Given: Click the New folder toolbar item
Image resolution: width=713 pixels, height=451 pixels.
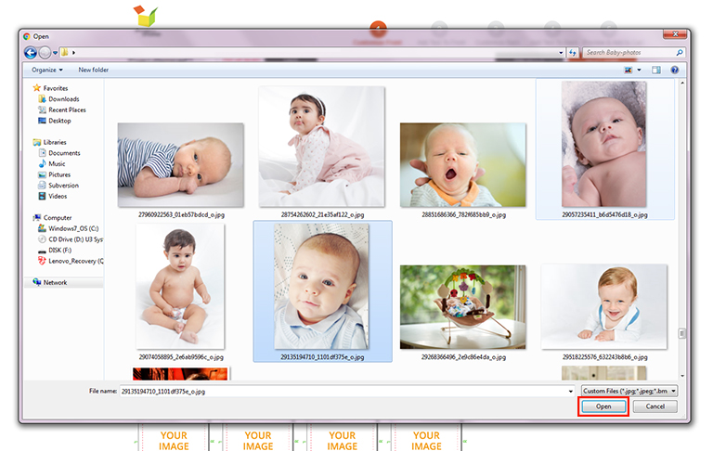Looking at the screenshot, I should (x=93, y=70).
